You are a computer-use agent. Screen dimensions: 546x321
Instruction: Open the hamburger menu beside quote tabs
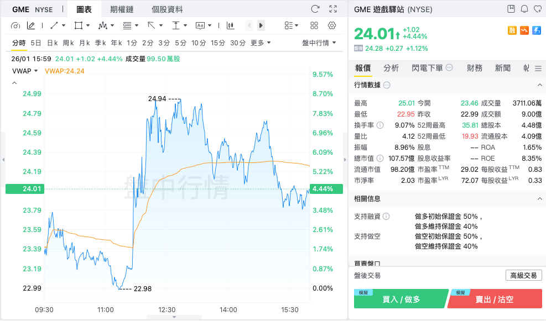tap(538, 69)
